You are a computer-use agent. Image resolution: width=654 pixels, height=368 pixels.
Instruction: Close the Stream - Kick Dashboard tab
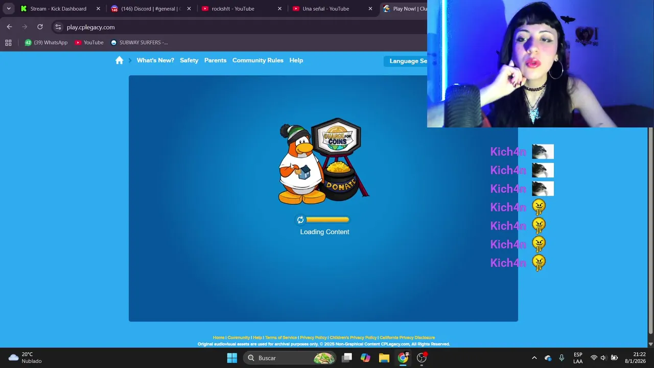pos(98,9)
